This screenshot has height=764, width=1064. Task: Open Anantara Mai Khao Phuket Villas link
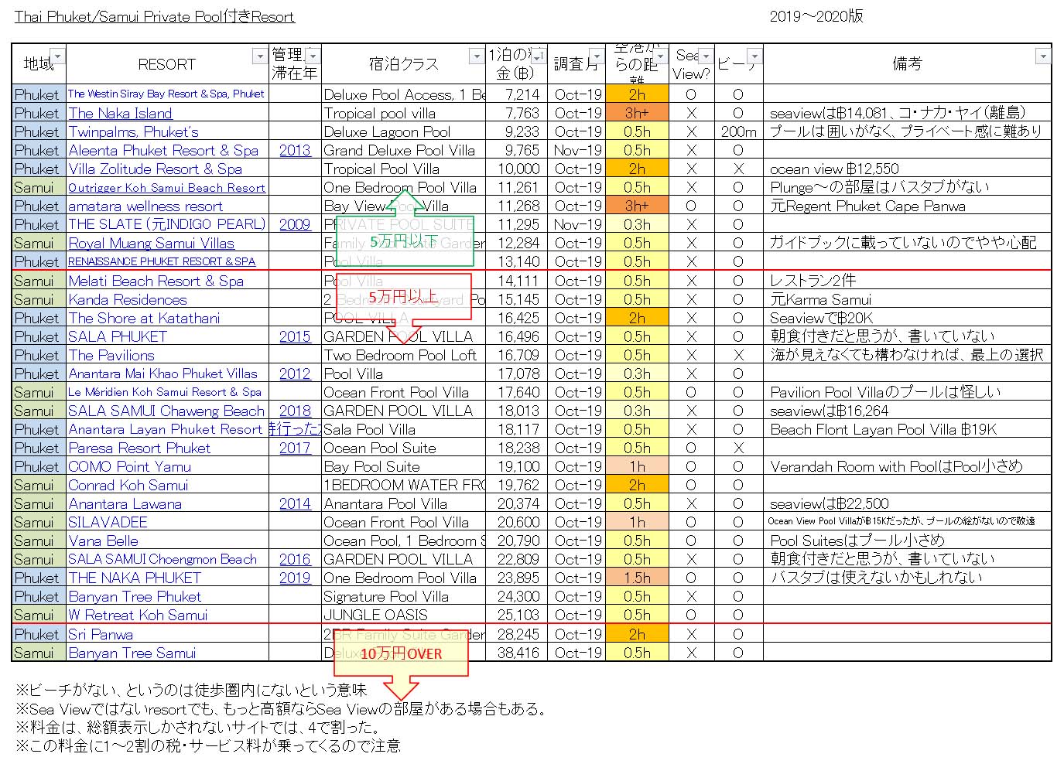(163, 373)
